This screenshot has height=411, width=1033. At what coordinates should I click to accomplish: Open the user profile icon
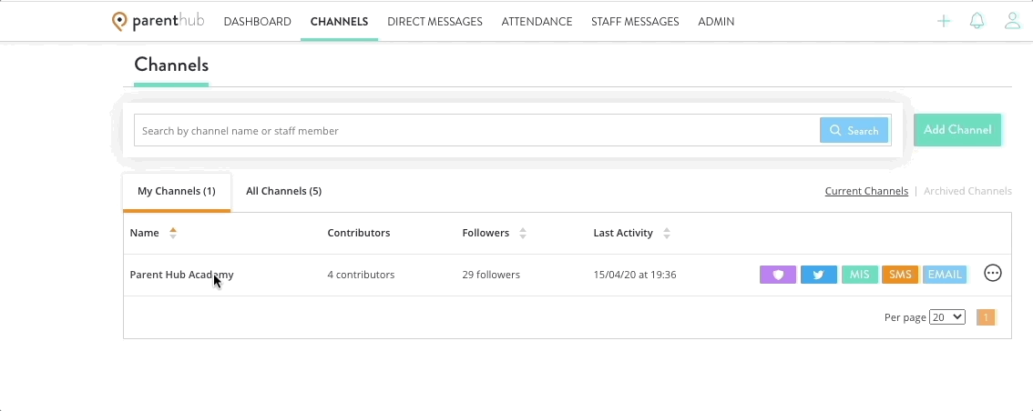[x=1012, y=21]
